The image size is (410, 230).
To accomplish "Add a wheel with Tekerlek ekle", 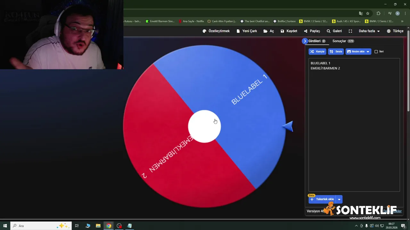I will click(322, 199).
